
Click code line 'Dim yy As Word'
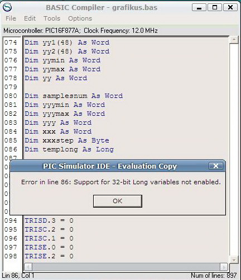click(x=56, y=78)
